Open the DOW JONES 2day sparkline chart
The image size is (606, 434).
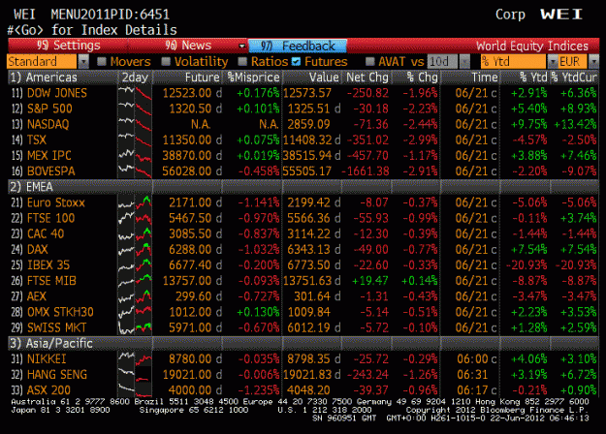[135, 93]
